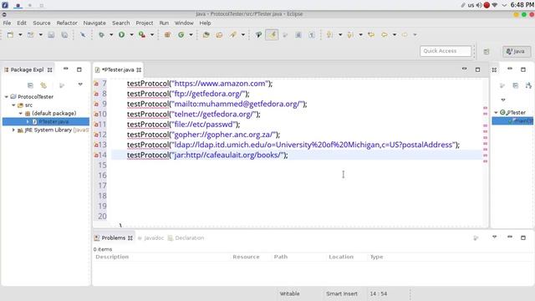The image size is (535, 301).
Task: Open the Debug dropdown arrow
Action: coord(111,35)
